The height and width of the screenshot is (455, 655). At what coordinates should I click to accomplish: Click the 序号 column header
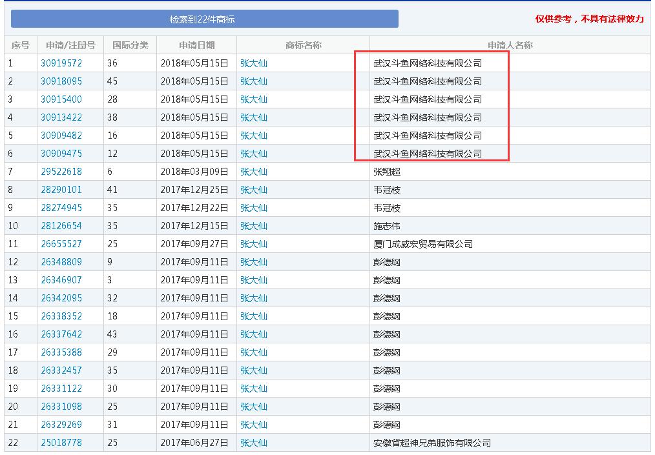tap(21, 45)
